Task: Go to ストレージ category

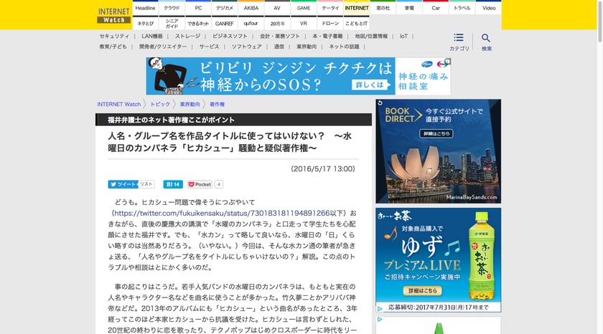Action: point(187,36)
